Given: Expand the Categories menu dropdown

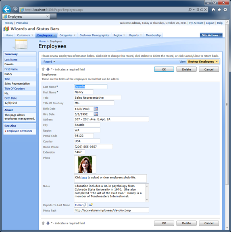Looking at the screenshot, I should click(x=75, y=35).
